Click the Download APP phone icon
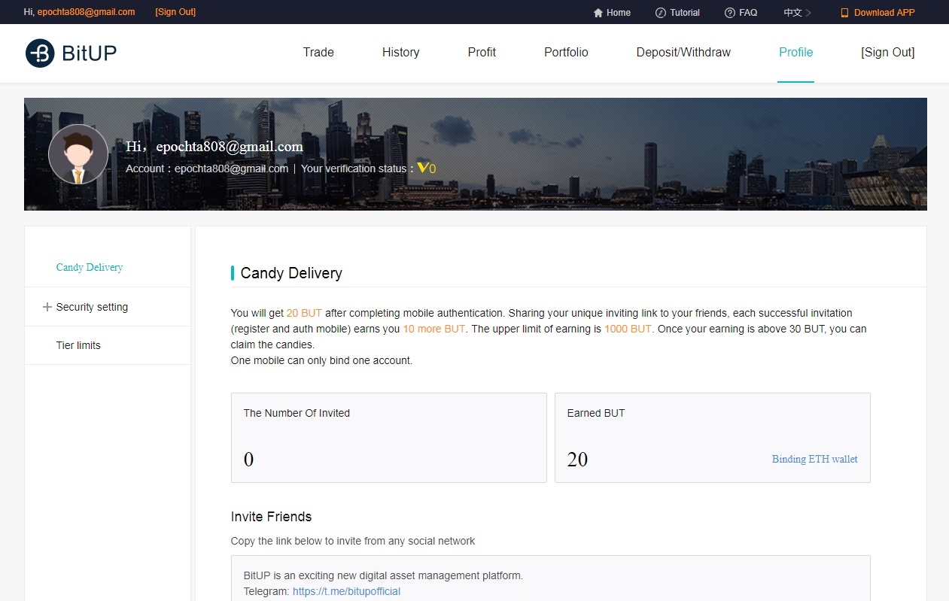 point(844,13)
